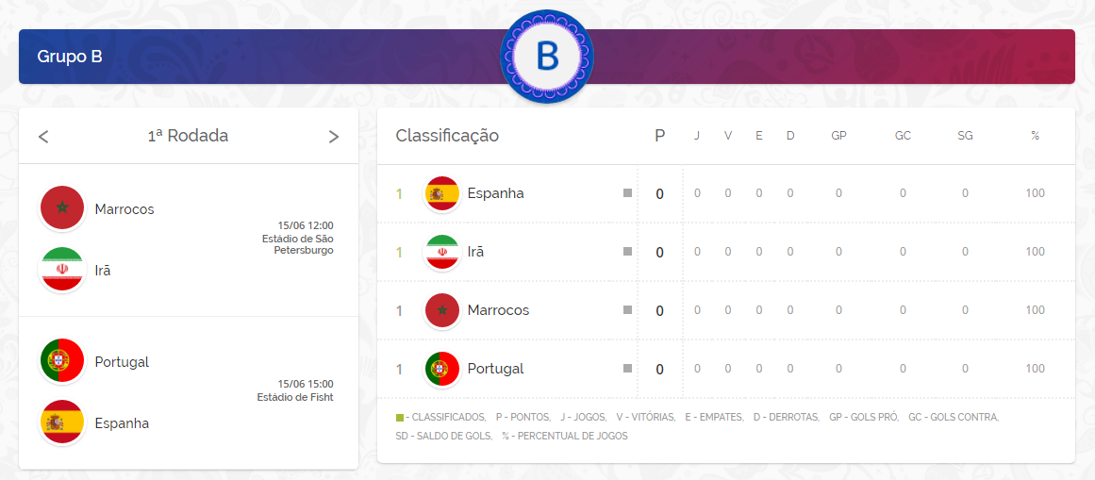The height and width of the screenshot is (480, 1095).
Task: Advance to the next round with right arrow
Action: tap(333, 137)
